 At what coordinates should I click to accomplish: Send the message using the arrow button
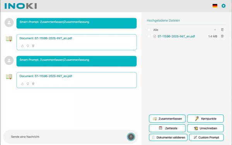[x=131, y=137]
